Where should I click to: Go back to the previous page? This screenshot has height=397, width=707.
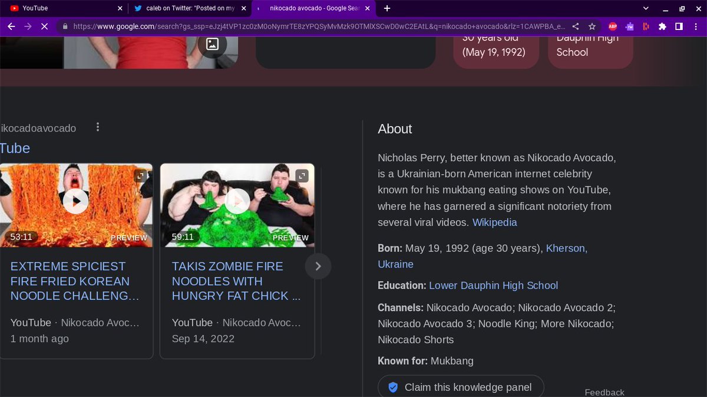click(x=11, y=26)
